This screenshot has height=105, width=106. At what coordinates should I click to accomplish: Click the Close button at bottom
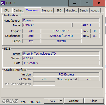click(94, 101)
